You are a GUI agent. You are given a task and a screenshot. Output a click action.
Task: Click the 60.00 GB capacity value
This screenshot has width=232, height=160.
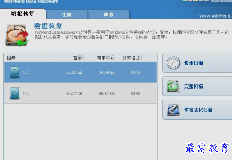click(74, 72)
